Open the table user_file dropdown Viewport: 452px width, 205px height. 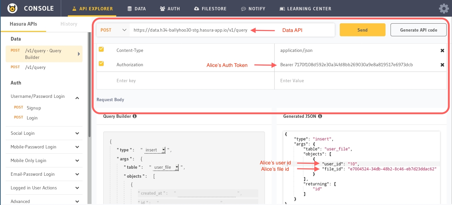click(x=166, y=167)
